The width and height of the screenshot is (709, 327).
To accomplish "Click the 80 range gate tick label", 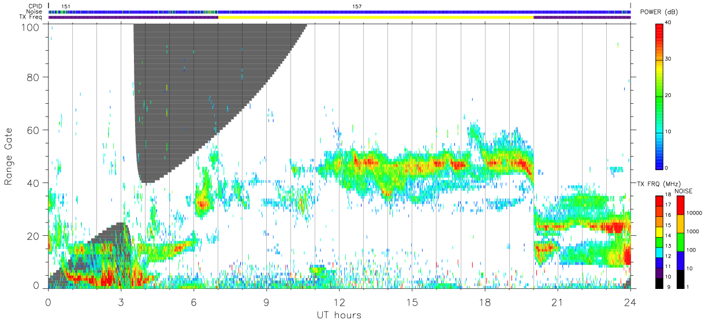I will tap(32, 77).
